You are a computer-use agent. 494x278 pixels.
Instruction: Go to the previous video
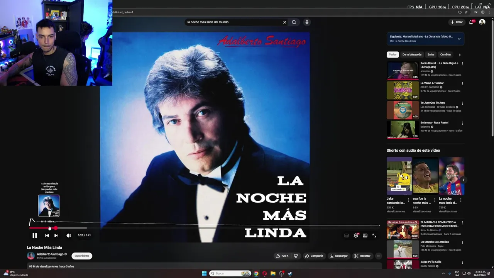point(47,236)
